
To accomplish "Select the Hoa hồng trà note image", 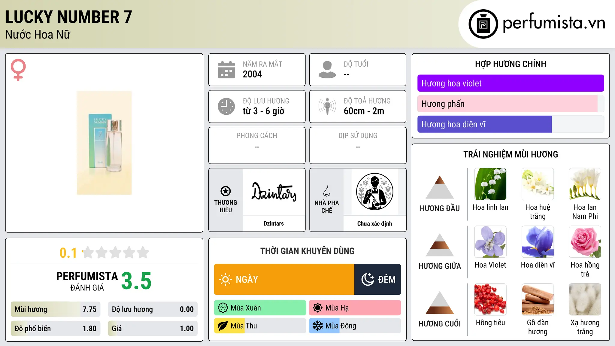I will tap(585, 242).
